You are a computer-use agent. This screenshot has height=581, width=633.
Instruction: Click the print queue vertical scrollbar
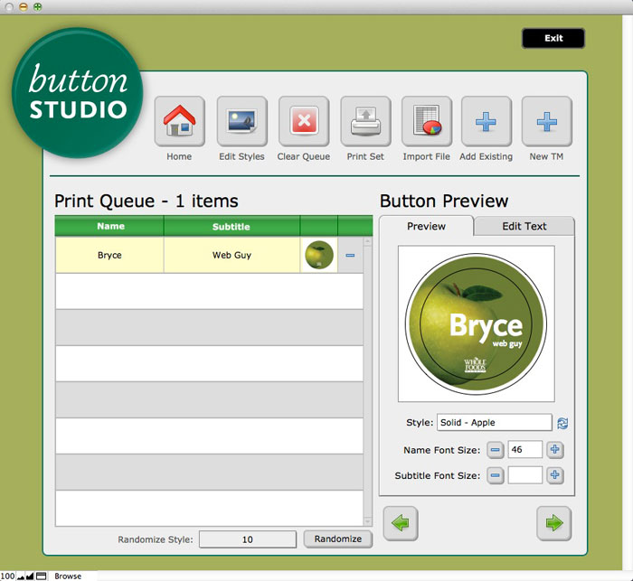click(x=367, y=381)
